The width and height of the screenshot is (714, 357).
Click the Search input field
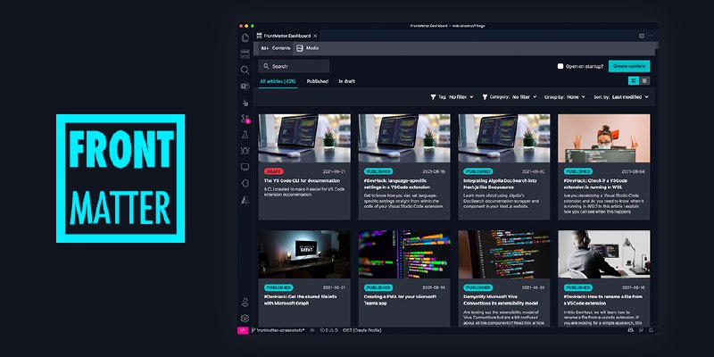coord(295,66)
